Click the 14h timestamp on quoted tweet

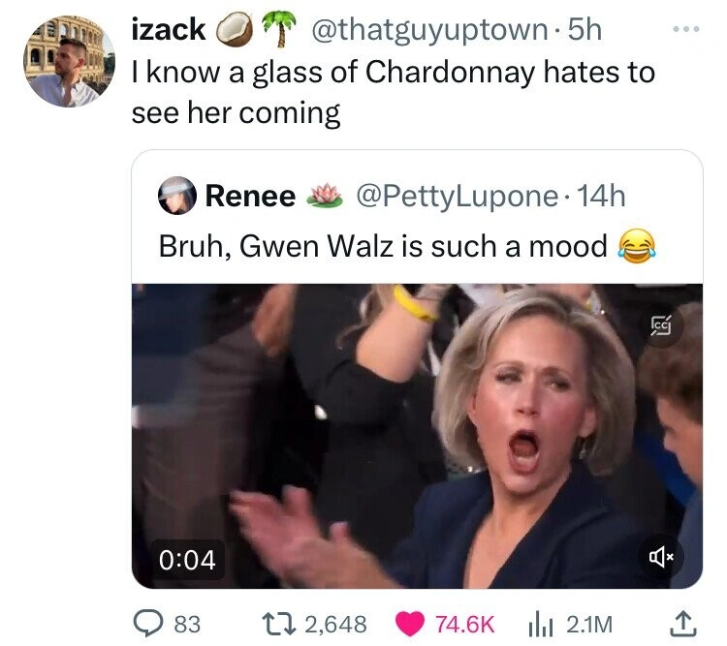pos(601,197)
